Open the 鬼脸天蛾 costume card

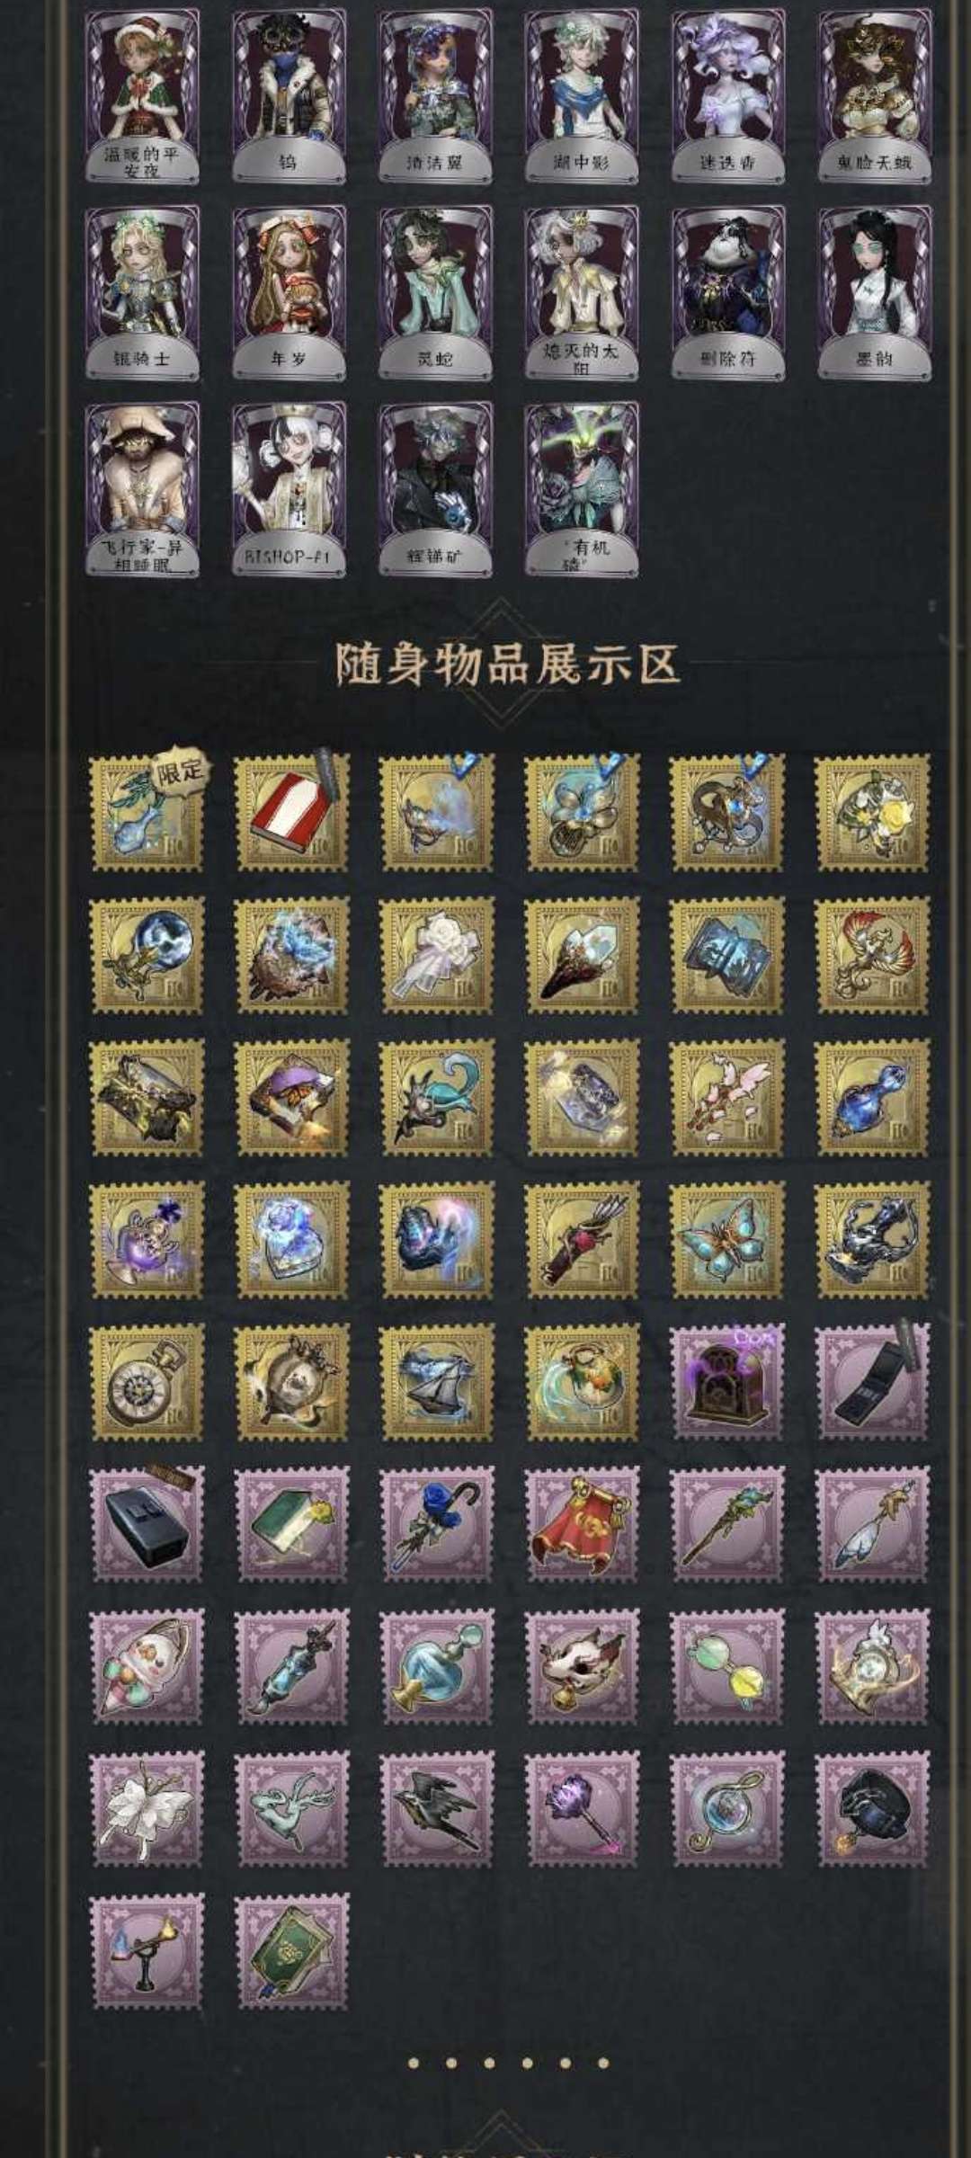[x=875, y=97]
